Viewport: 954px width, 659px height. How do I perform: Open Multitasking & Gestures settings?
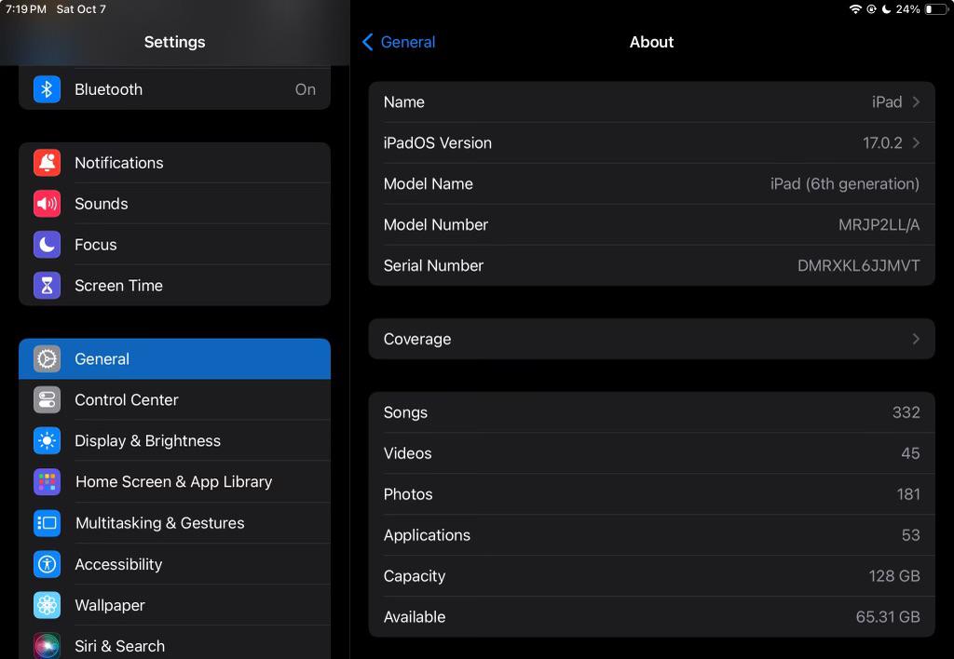pos(174,523)
